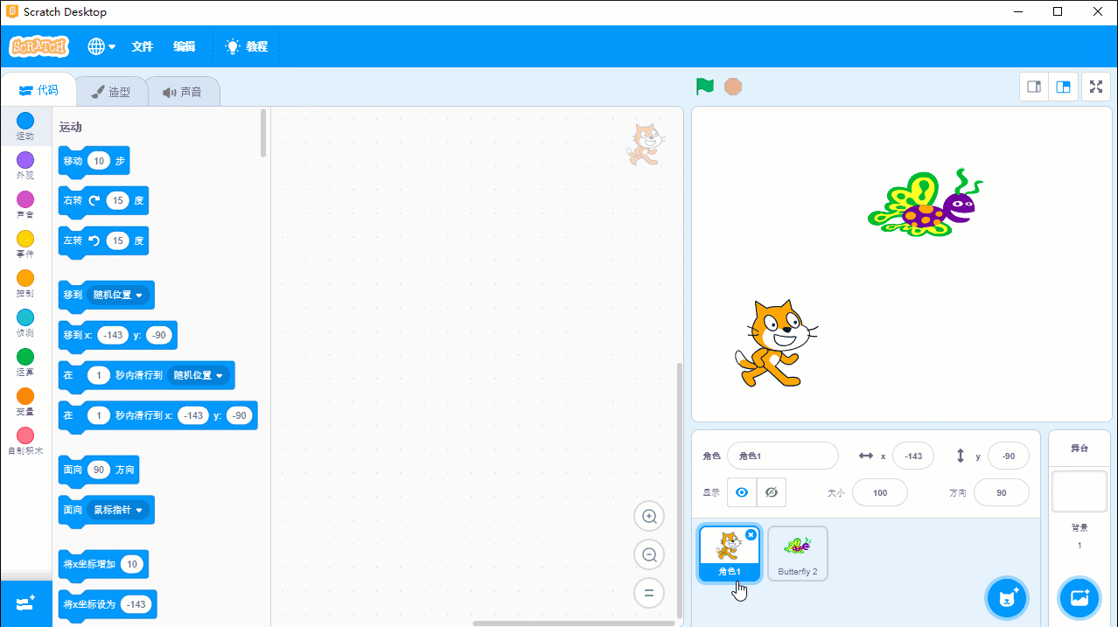Select the 控制 block category
1118x627 pixels.
(25, 283)
